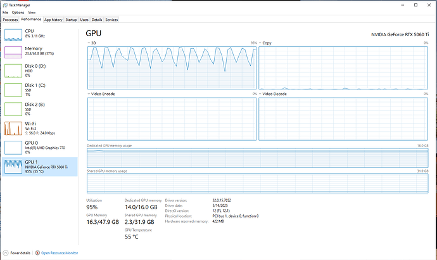Click the 422 MB hardware reserved memory value
Viewport: 437px width, 260px height.
(218, 221)
